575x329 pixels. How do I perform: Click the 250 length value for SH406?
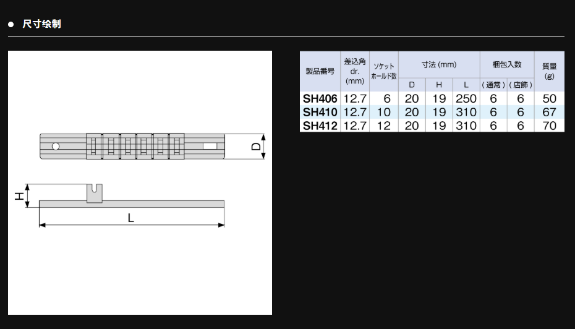tap(466, 98)
